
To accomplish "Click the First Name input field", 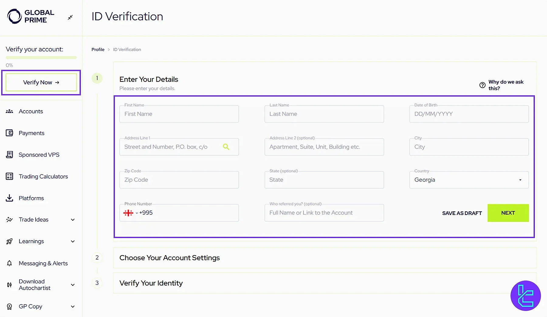I will (179, 114).
